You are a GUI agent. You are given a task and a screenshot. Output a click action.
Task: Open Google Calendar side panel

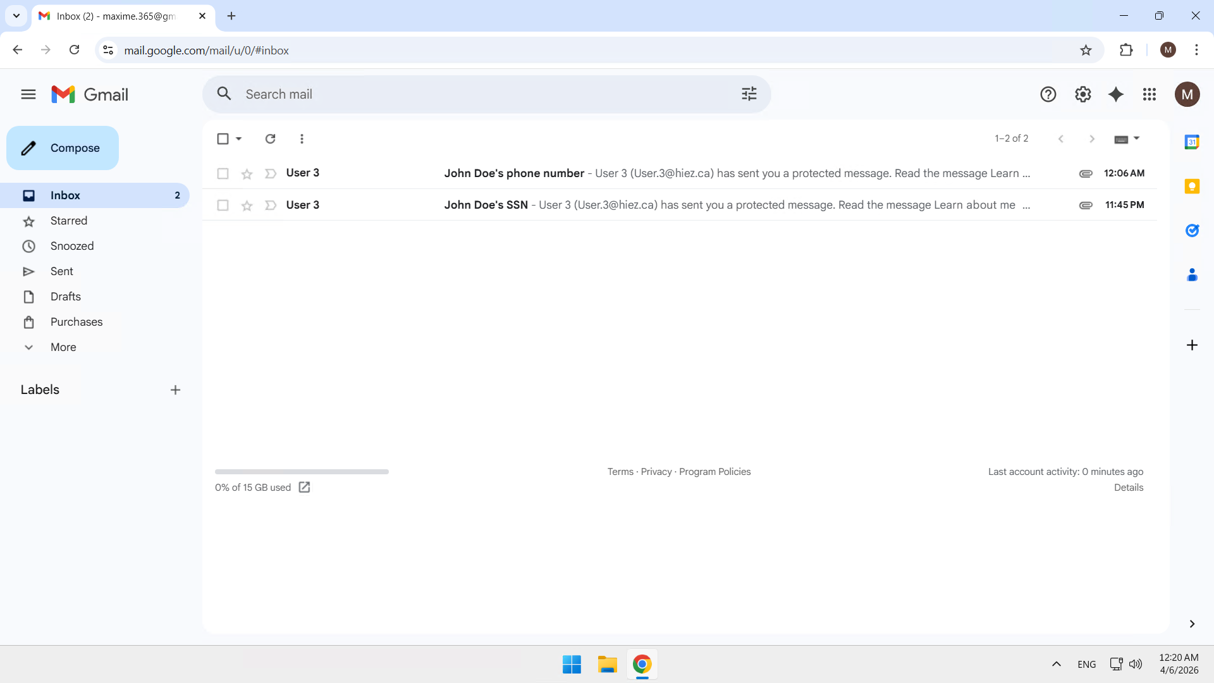[x=1192, y=142]
